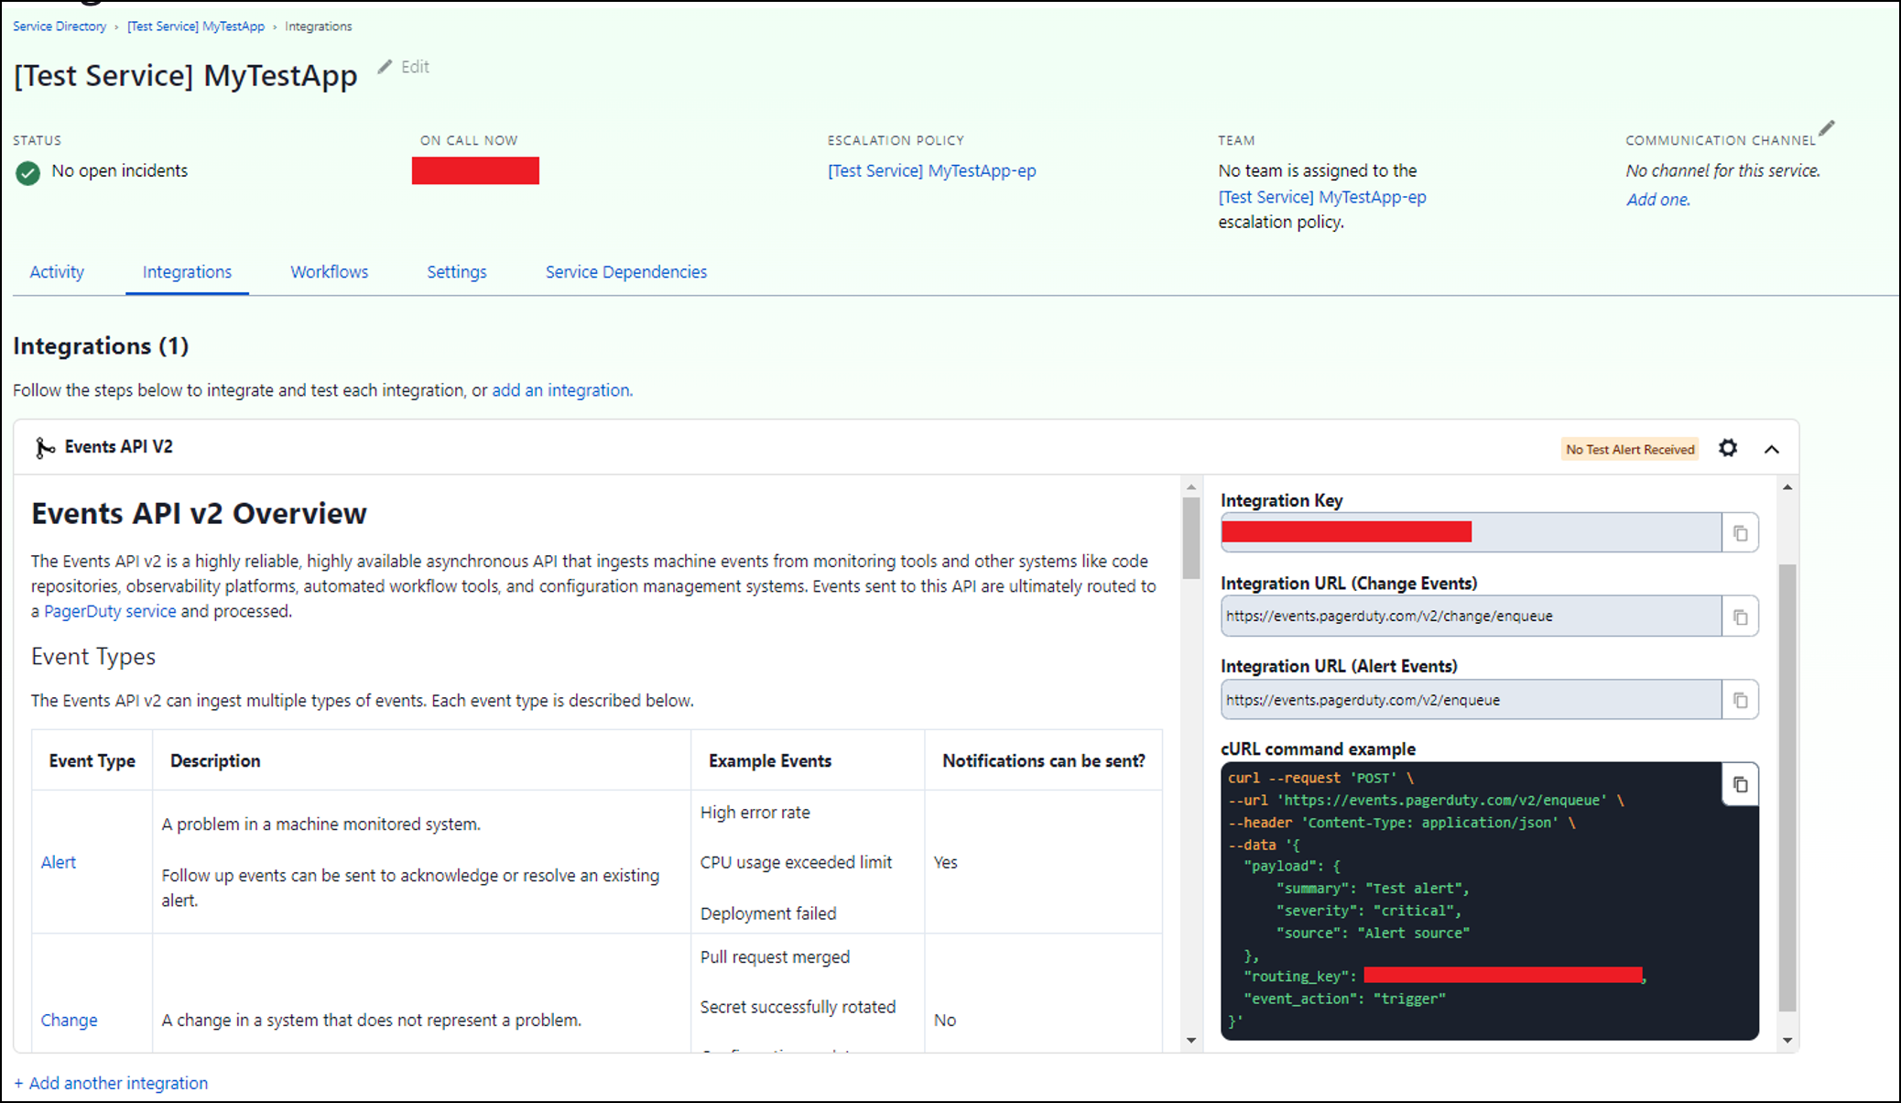Copy the cURL command example
The height and width of the screenshot is (1103, 1901).
click(1740, 784)
